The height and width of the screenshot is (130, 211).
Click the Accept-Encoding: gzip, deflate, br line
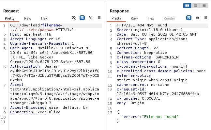point(49,107)
